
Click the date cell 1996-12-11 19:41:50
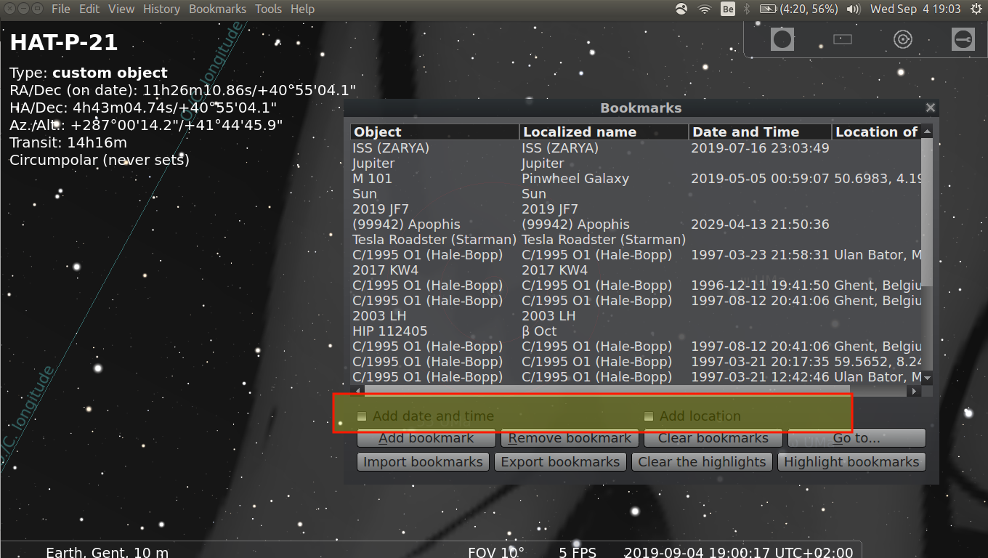[760, 285]
